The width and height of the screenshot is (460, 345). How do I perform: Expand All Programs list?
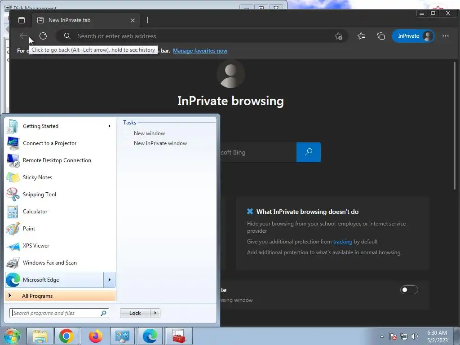click(60, 296)
